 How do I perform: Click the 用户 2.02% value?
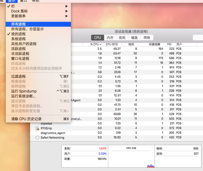[x=103, y=154]
